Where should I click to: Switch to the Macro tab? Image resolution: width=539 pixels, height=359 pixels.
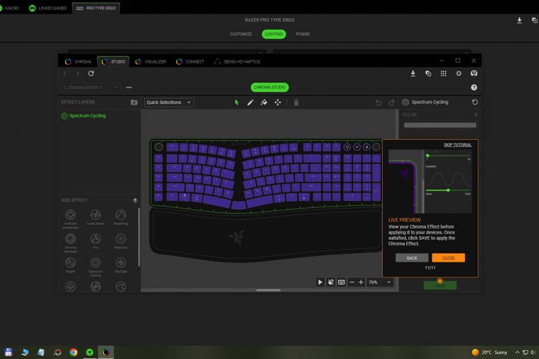[9, 8]
